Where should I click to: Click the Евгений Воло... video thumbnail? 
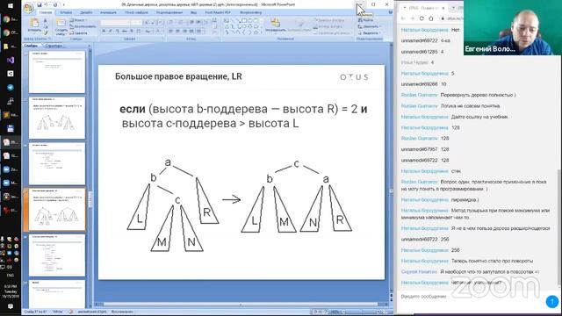[513, 27]
